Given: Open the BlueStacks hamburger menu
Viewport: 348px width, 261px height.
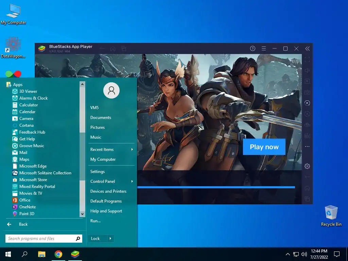Looking at the screenshot, I should pyautogui.click(x=264, y=48).
